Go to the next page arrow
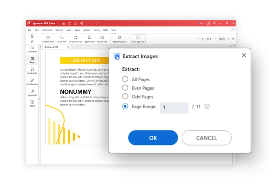 pos(211,39)
